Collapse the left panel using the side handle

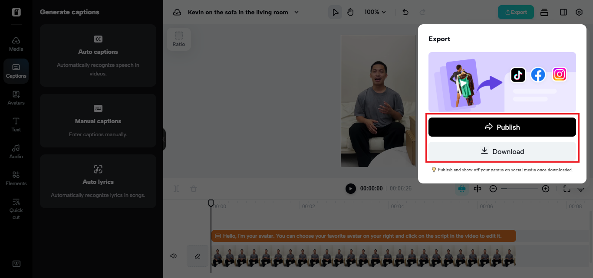(164, 139)
